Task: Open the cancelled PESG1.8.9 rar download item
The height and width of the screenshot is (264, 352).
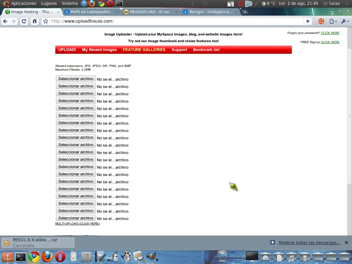Action: click(36, 243)
